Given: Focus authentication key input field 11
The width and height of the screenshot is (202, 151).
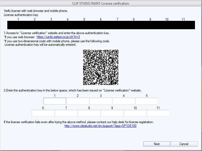Looking at the screenshot, I should 158,113.
